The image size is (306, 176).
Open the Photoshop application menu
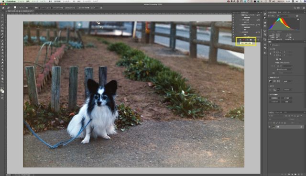[11, 1]
